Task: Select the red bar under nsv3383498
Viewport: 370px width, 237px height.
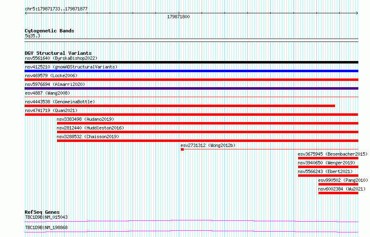Action: pyautogui.click(x=207, y=123)
